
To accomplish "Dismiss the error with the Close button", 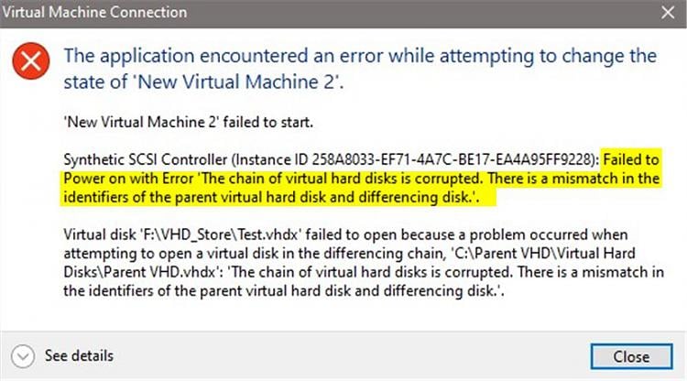I will tap(631, 356).
